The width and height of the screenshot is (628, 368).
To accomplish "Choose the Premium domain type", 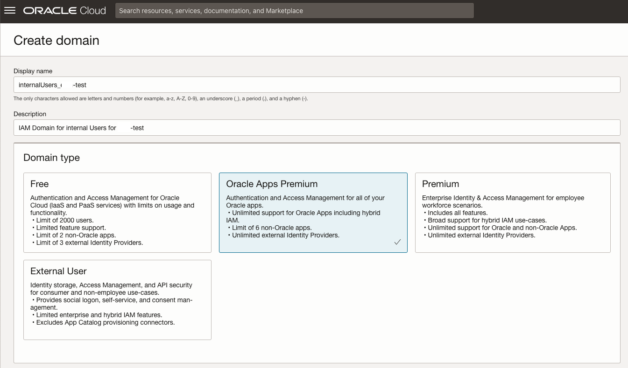I will click(513, 212).
